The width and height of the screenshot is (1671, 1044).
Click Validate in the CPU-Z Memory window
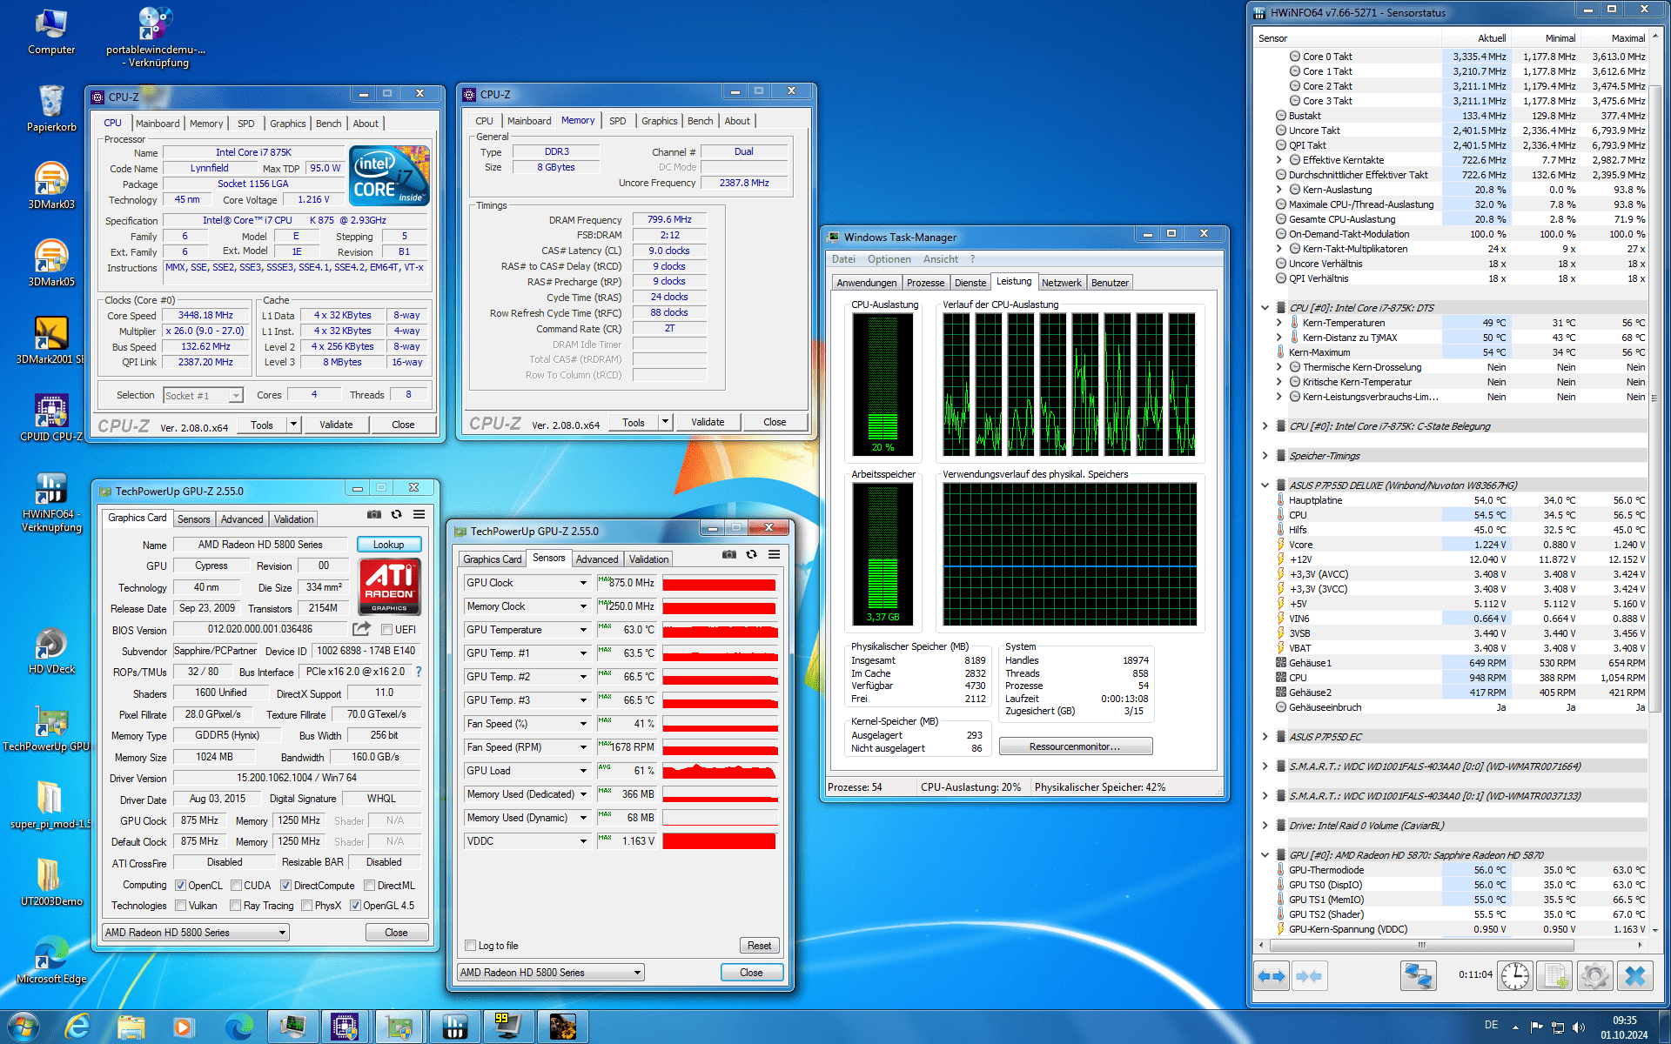tap(708, 422)
